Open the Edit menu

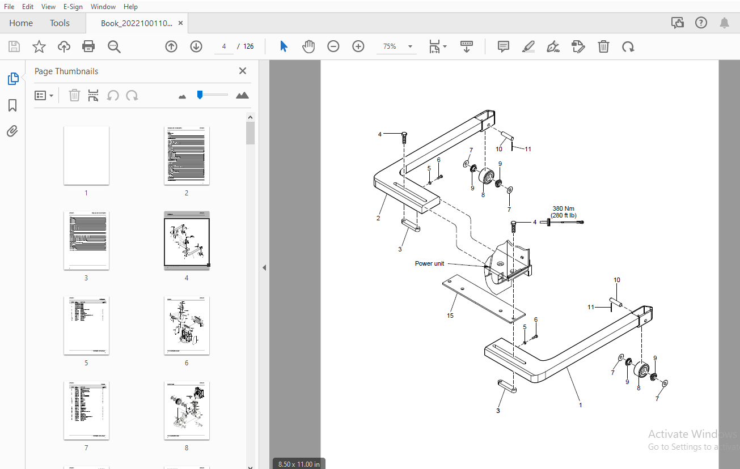[28, 6]
